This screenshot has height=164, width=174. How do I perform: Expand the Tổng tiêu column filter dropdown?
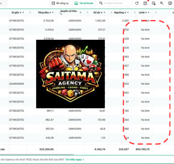click(53, 12)
